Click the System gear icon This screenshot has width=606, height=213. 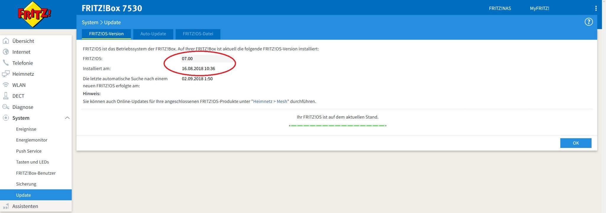(6, 118)
